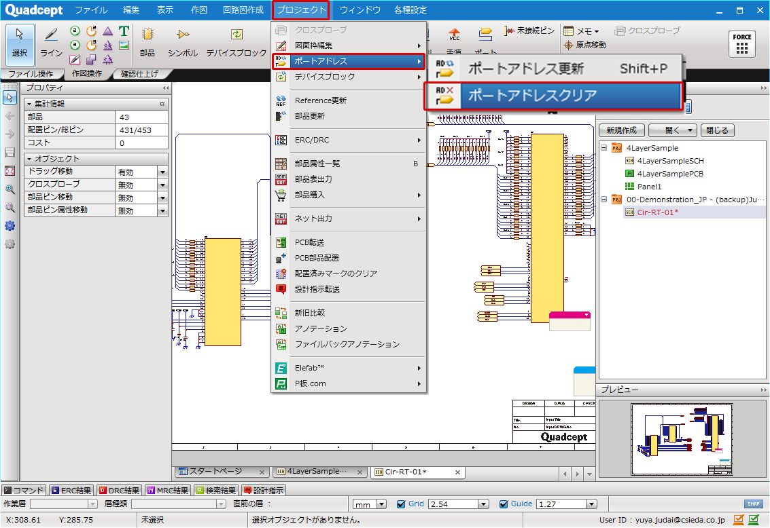Open the DRC結果 bottom tab
The height and width of the screenshot is (528, 770).
click(x=120, y=490)
